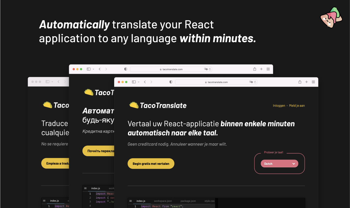Switch to the workspace.json tab

163,201
